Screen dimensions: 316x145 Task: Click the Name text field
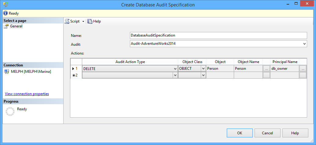(218, 36)
